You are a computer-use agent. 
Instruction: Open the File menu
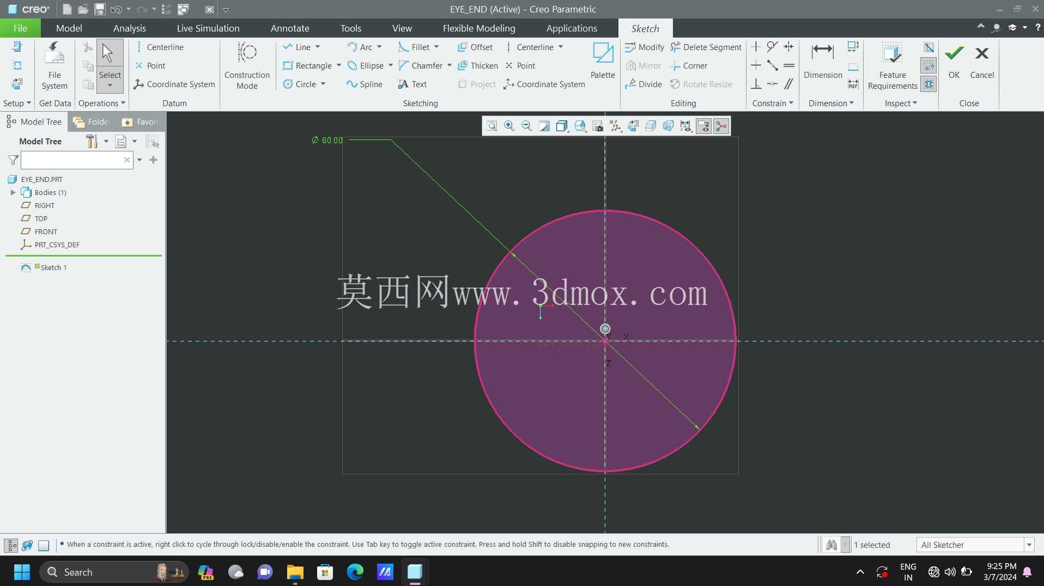20,28
